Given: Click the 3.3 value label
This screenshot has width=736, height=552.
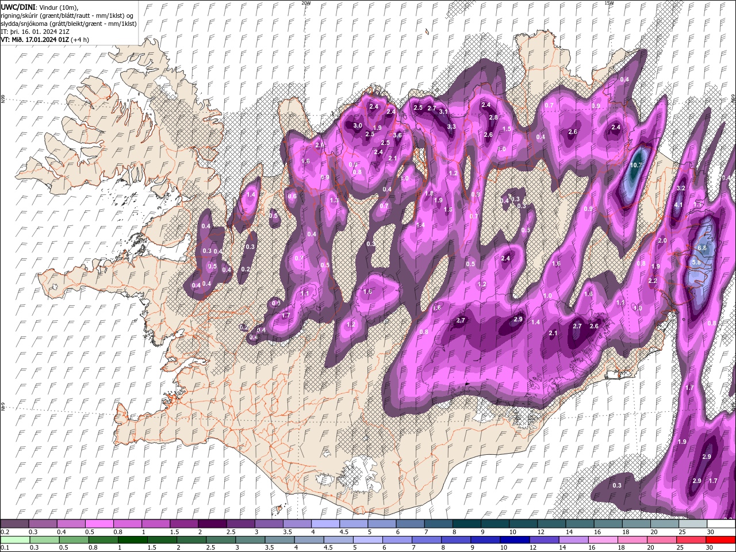Looking at the screenshot, I should pyautogui.click(x=451, y=126).
